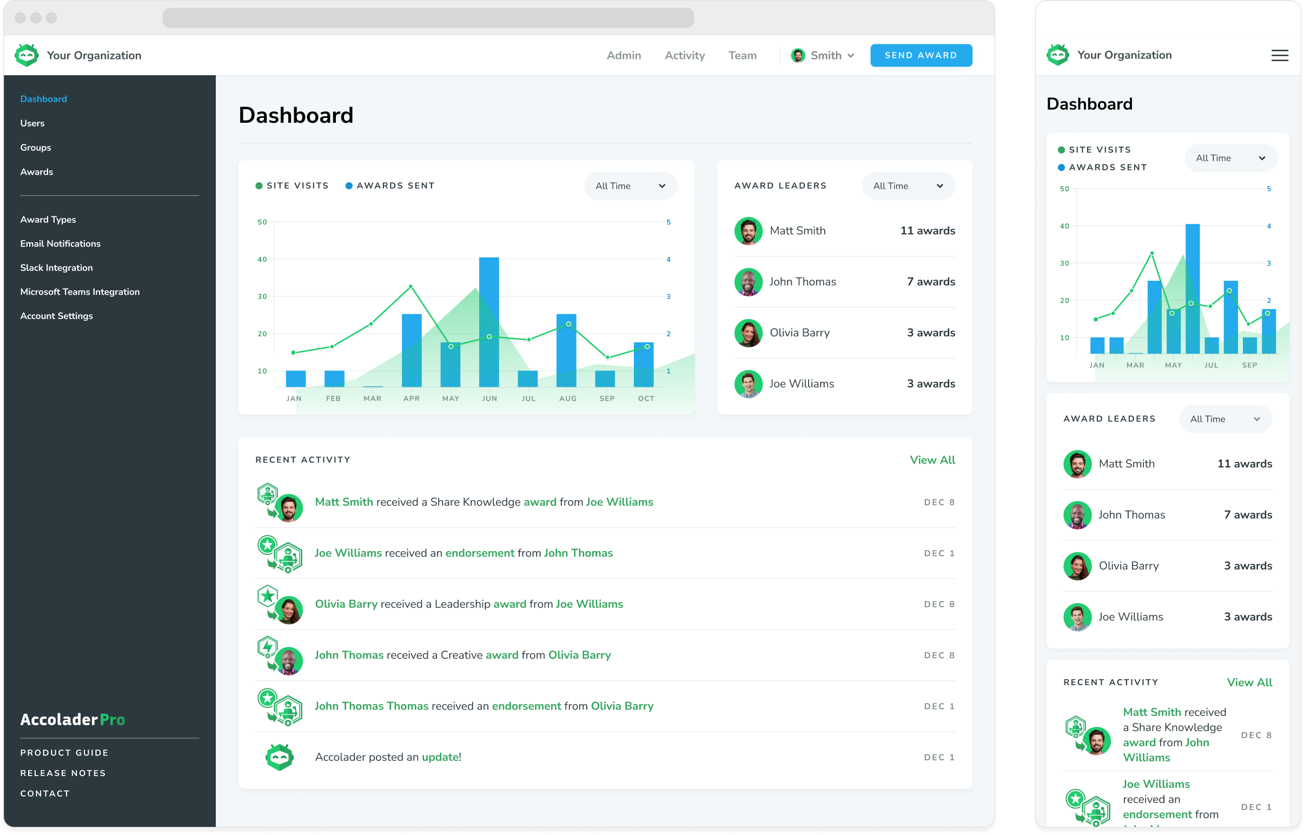Select the Awards tab in top navigation
Viewport: 1304px width, 835px height.
pyautogui.click(x=35, y=172)
